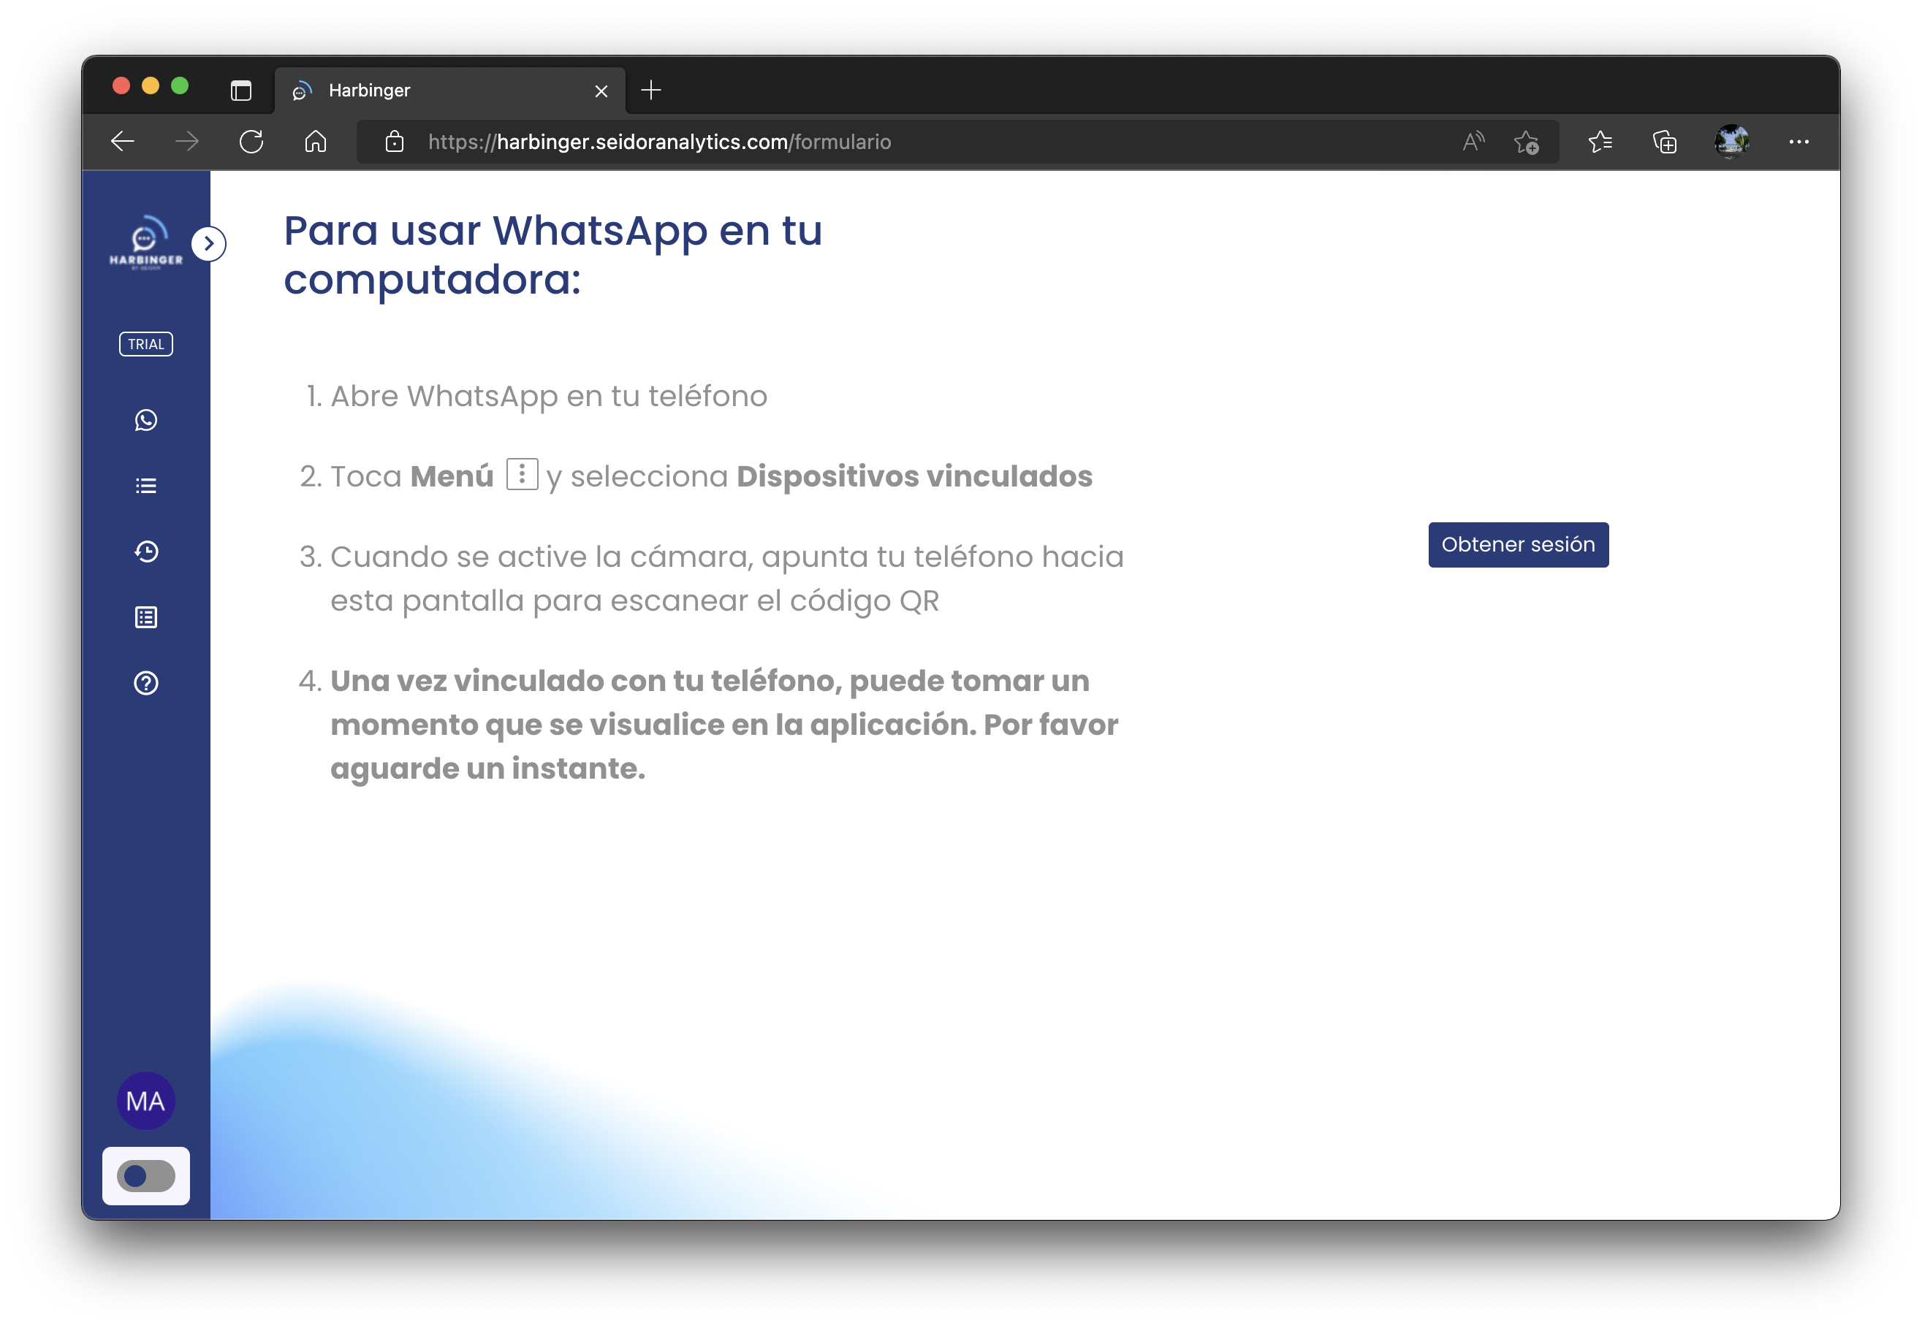Go to the browser home page icon
This screenshot has width=1922, height=1328.
(x=316, y=142)
